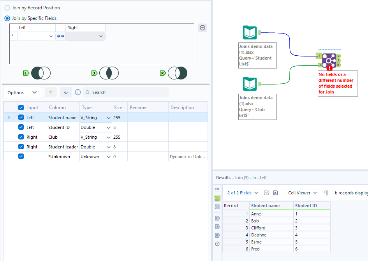
Task: Uncheck the Club field checkbox
Action: coord(21,137)
